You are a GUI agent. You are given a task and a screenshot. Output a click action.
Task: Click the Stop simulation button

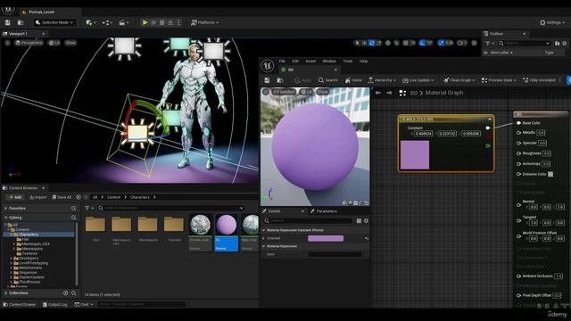162,22
